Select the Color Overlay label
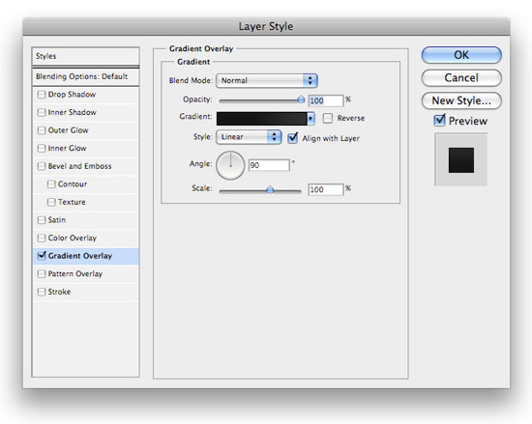 (73, 238)
